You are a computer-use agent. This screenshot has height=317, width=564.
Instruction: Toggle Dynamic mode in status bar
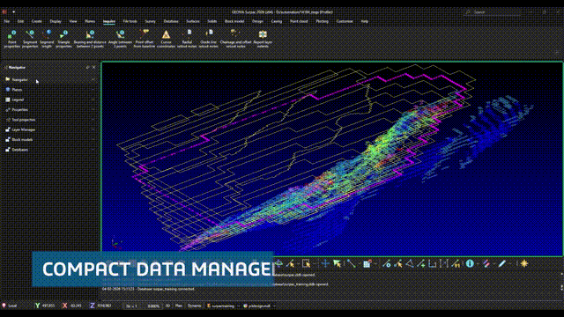(x=194, y=306)
